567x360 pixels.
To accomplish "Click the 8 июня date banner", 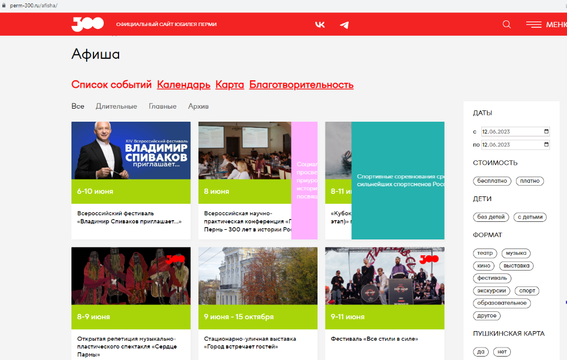I will coord(245,191).
